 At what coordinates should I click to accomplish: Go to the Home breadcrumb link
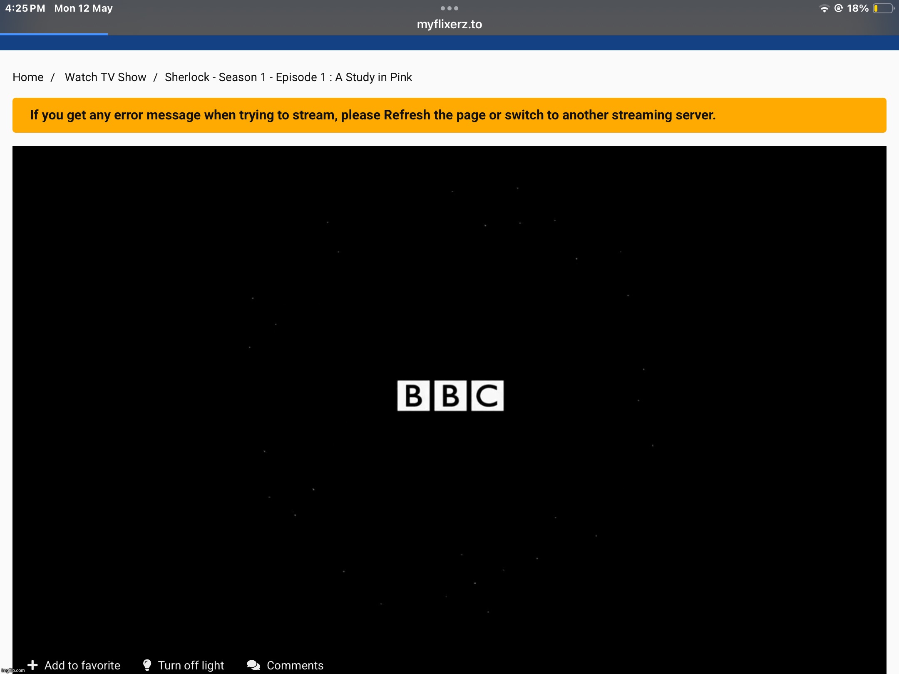tap(28, 77)
